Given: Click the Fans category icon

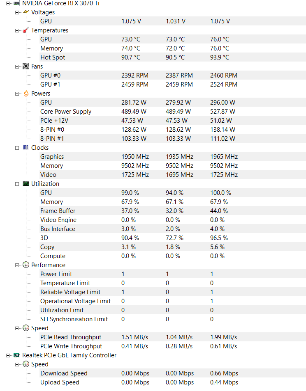Looking at the screenshot, I should pos(25,66).
